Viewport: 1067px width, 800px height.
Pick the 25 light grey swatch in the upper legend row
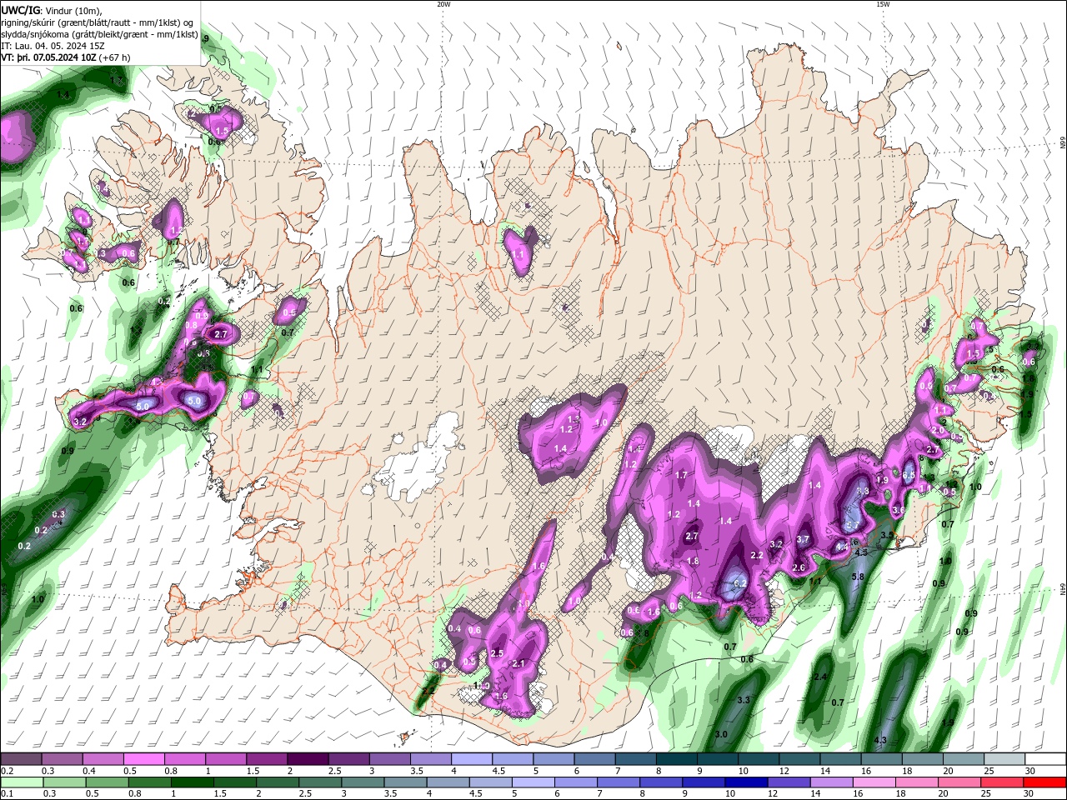tap(1005, 758)
